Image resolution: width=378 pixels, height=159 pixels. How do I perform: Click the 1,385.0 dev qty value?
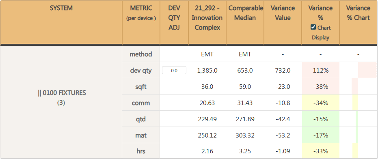click(207, 70)
